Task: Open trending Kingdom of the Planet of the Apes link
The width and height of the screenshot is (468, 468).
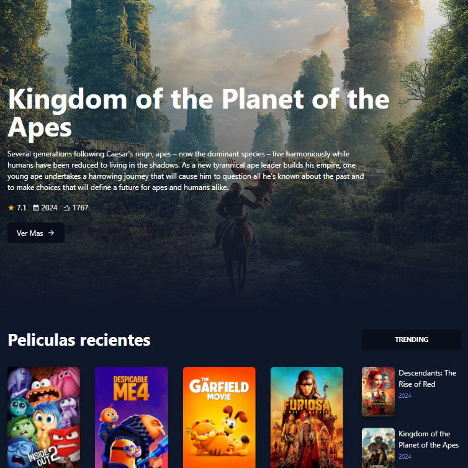Action: click(x=429, y=439)
